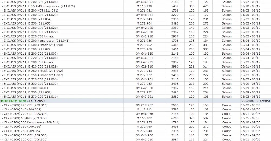The height and width of the screenshot is (141, 271).
Task: Click Saloon in E 300 BlueTEC row
Action: pos(227,88)
